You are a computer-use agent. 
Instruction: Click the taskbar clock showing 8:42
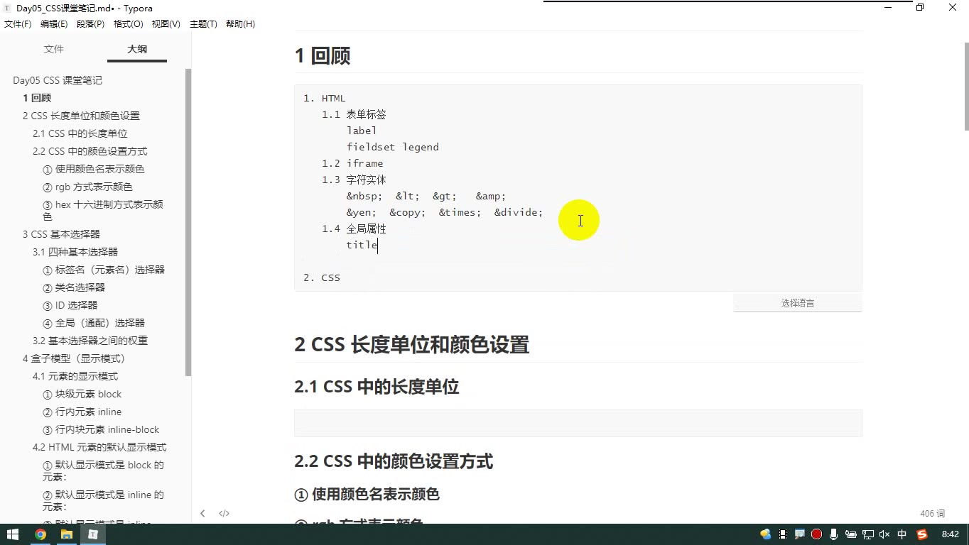click(950, 534)
